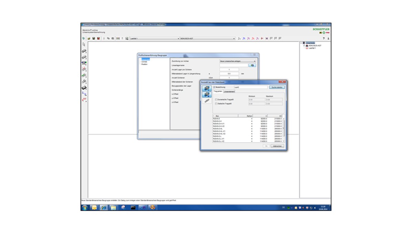Open Internet Explorer from the Windows taskbar
This screenshot has height=232, width=413.
[x=103, y=208]
